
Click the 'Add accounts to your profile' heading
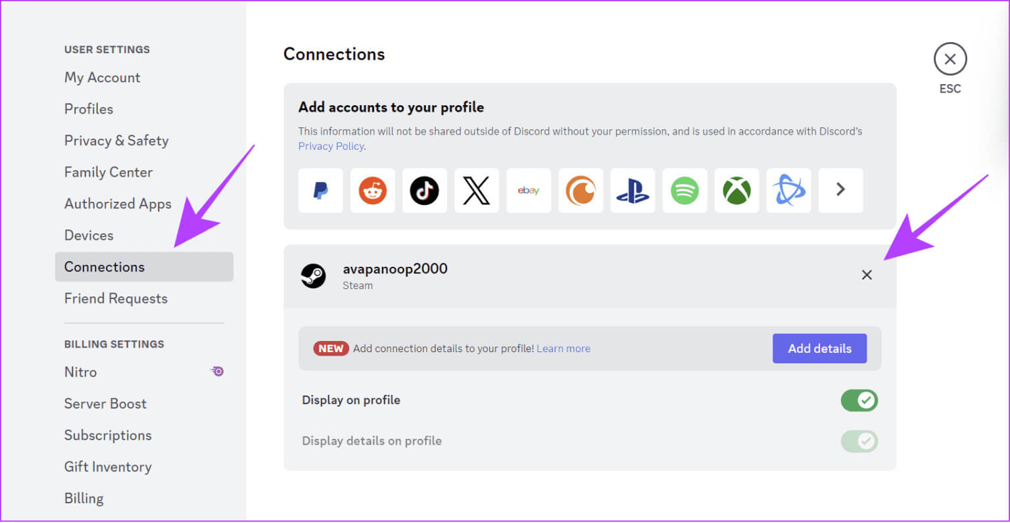click(x=391, y=107)
